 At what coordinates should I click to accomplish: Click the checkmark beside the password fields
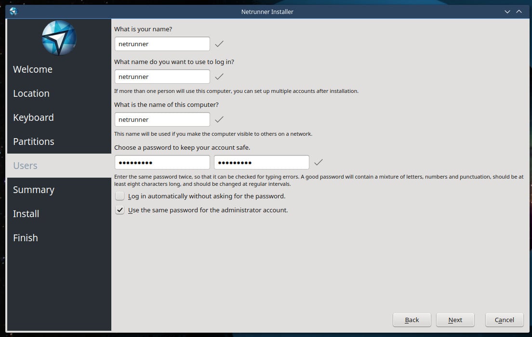[x=318, y=162]
